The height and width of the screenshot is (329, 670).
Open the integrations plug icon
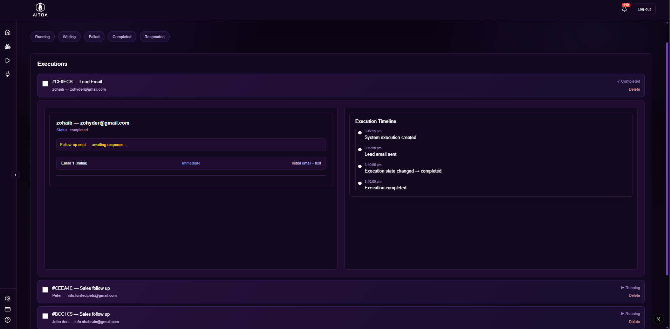click(x=8, y=74)
